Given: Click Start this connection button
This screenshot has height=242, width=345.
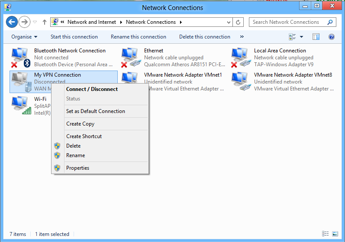Looking at the screenshot, I should (x=74, y=37).
